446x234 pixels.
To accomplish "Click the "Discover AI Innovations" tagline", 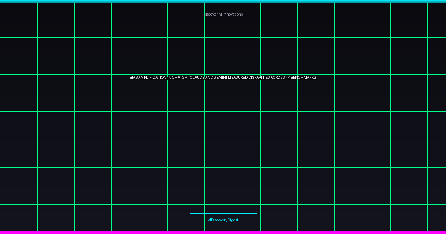I will (223, 14).
